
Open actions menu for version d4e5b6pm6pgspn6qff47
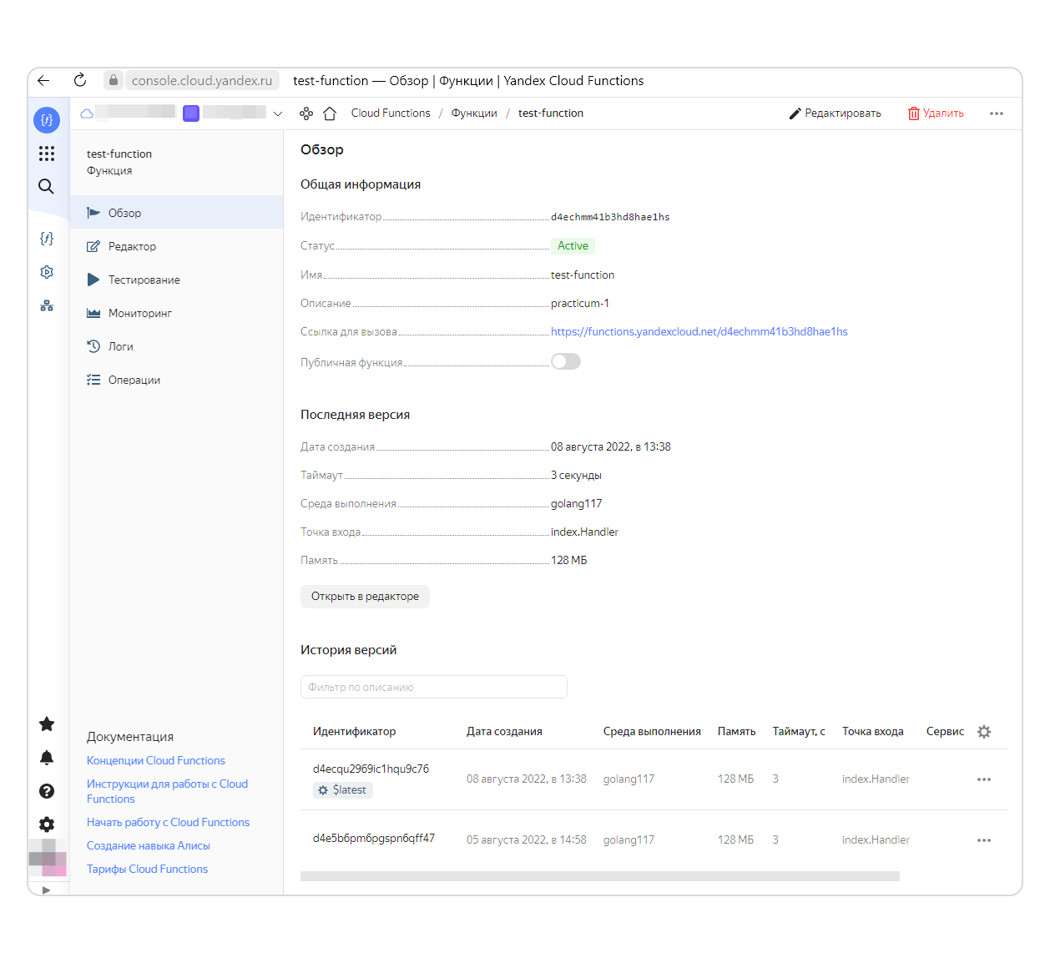(x=984, y=840)
